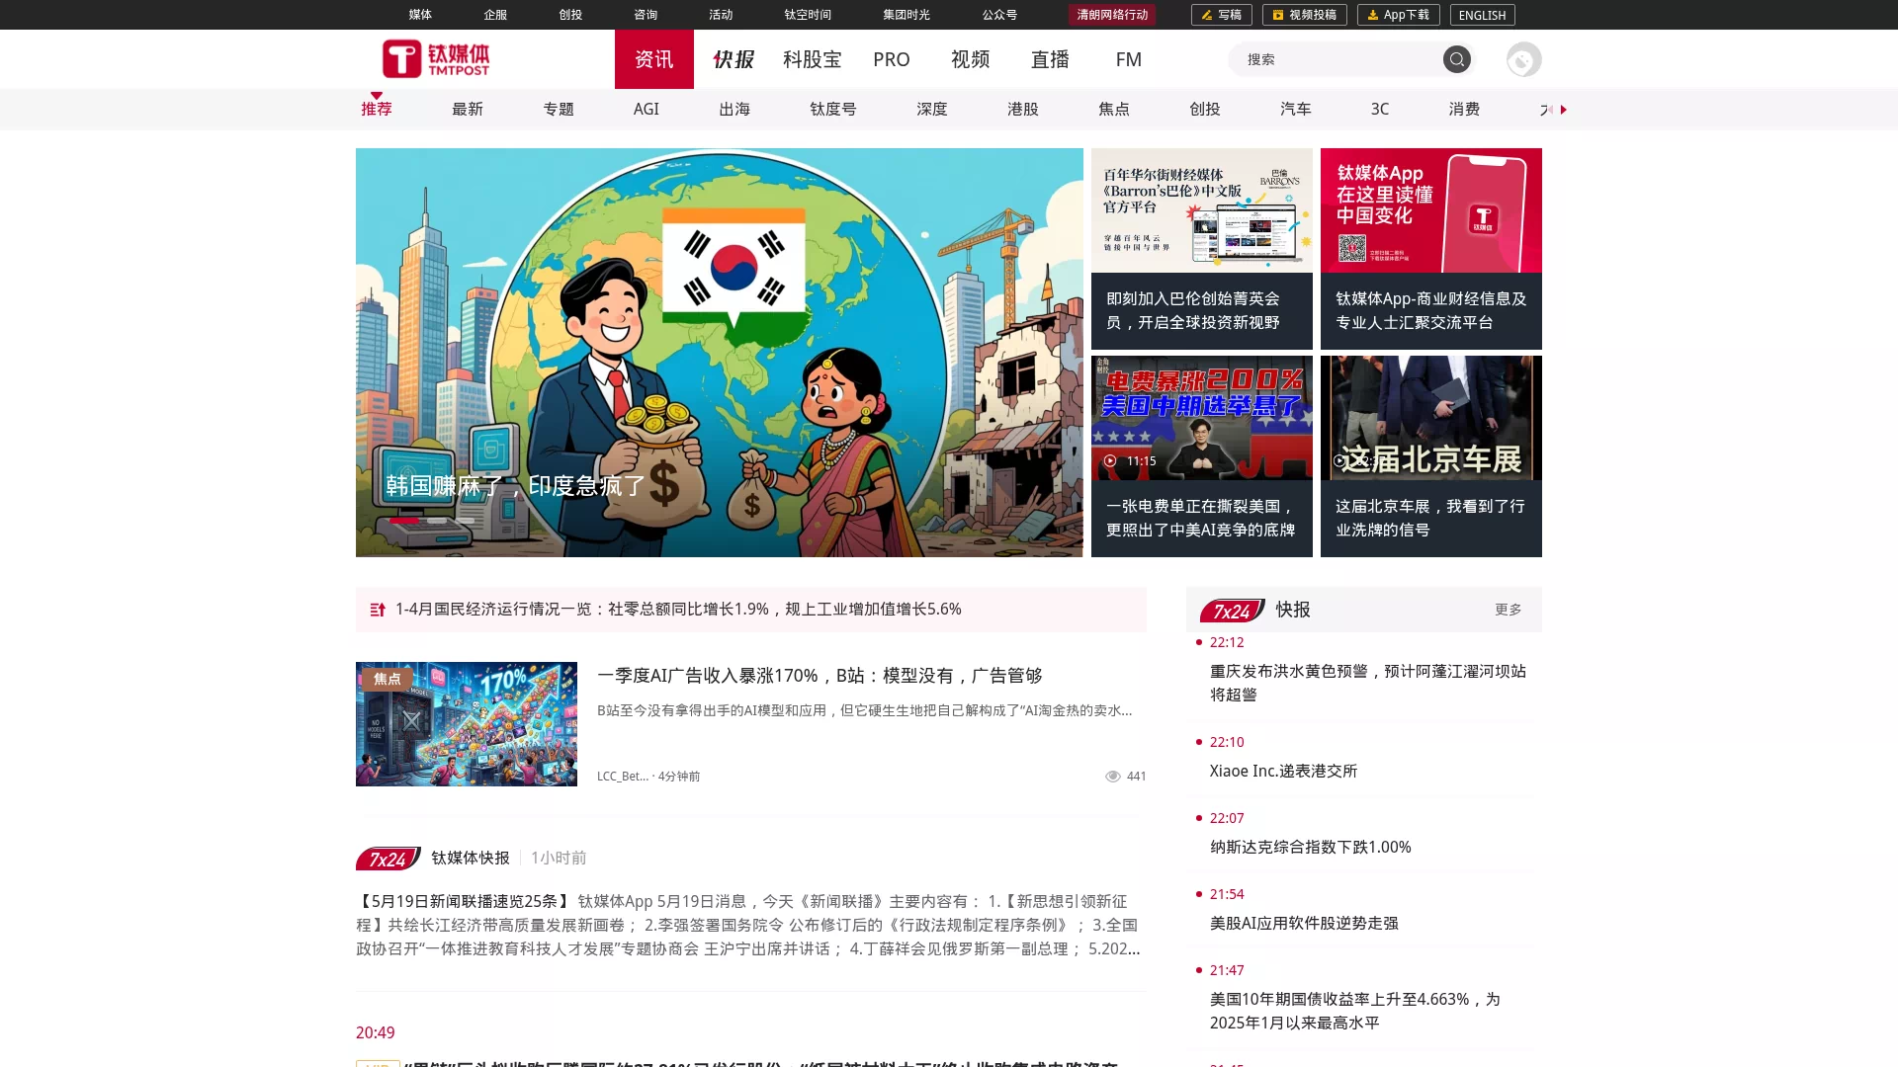Play the 电费暴涨200% video
Screen dimensions: 1898x1067
[1202, 418]
